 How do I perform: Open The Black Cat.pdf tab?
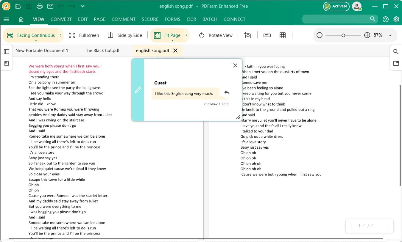102,50
